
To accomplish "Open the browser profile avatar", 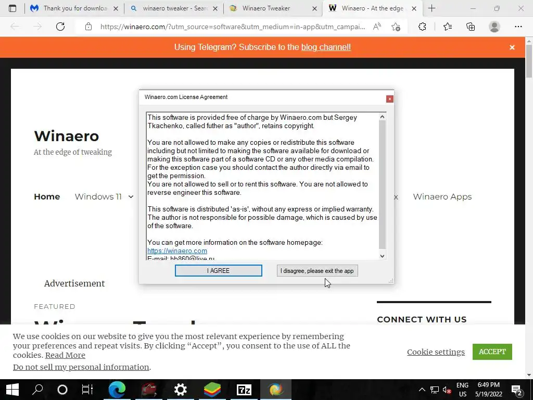I will 494,27.
